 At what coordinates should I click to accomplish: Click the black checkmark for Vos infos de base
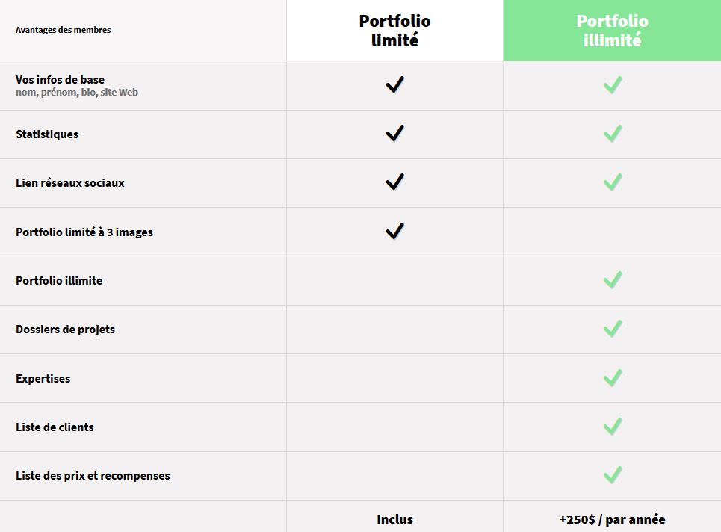394,85
